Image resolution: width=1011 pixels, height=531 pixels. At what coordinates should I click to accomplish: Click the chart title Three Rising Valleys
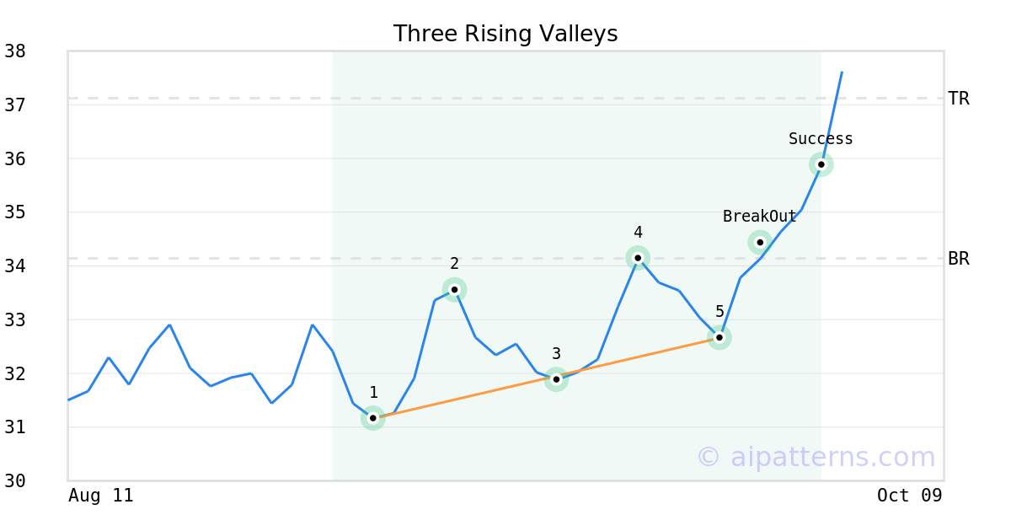point(505,34)
